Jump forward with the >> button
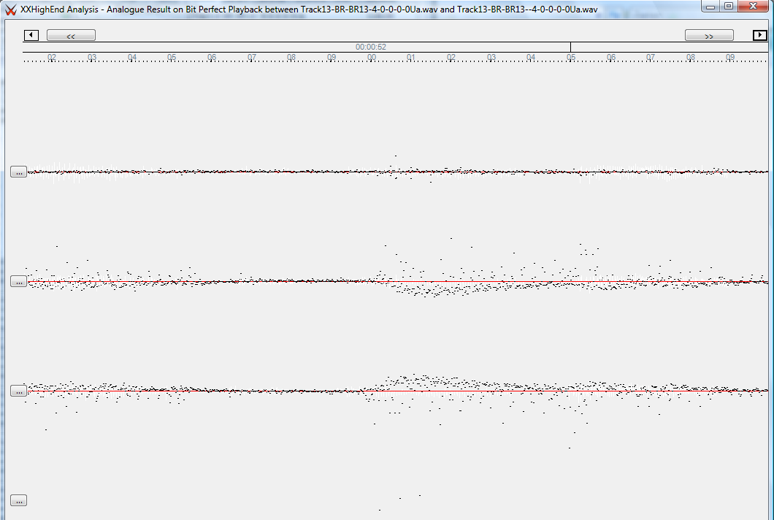774x520 pixels. click(709, 36)
